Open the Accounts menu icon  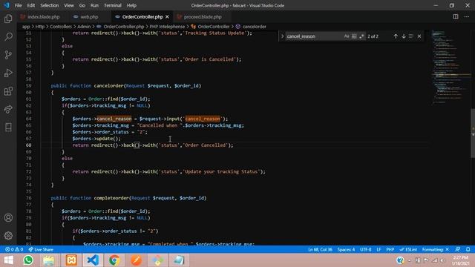[8, 217]
